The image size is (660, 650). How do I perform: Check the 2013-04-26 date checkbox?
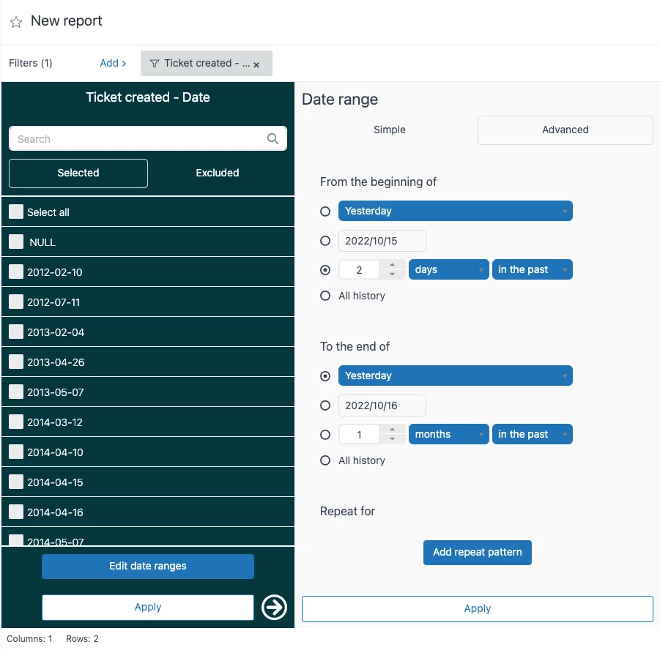coord(16,362)
